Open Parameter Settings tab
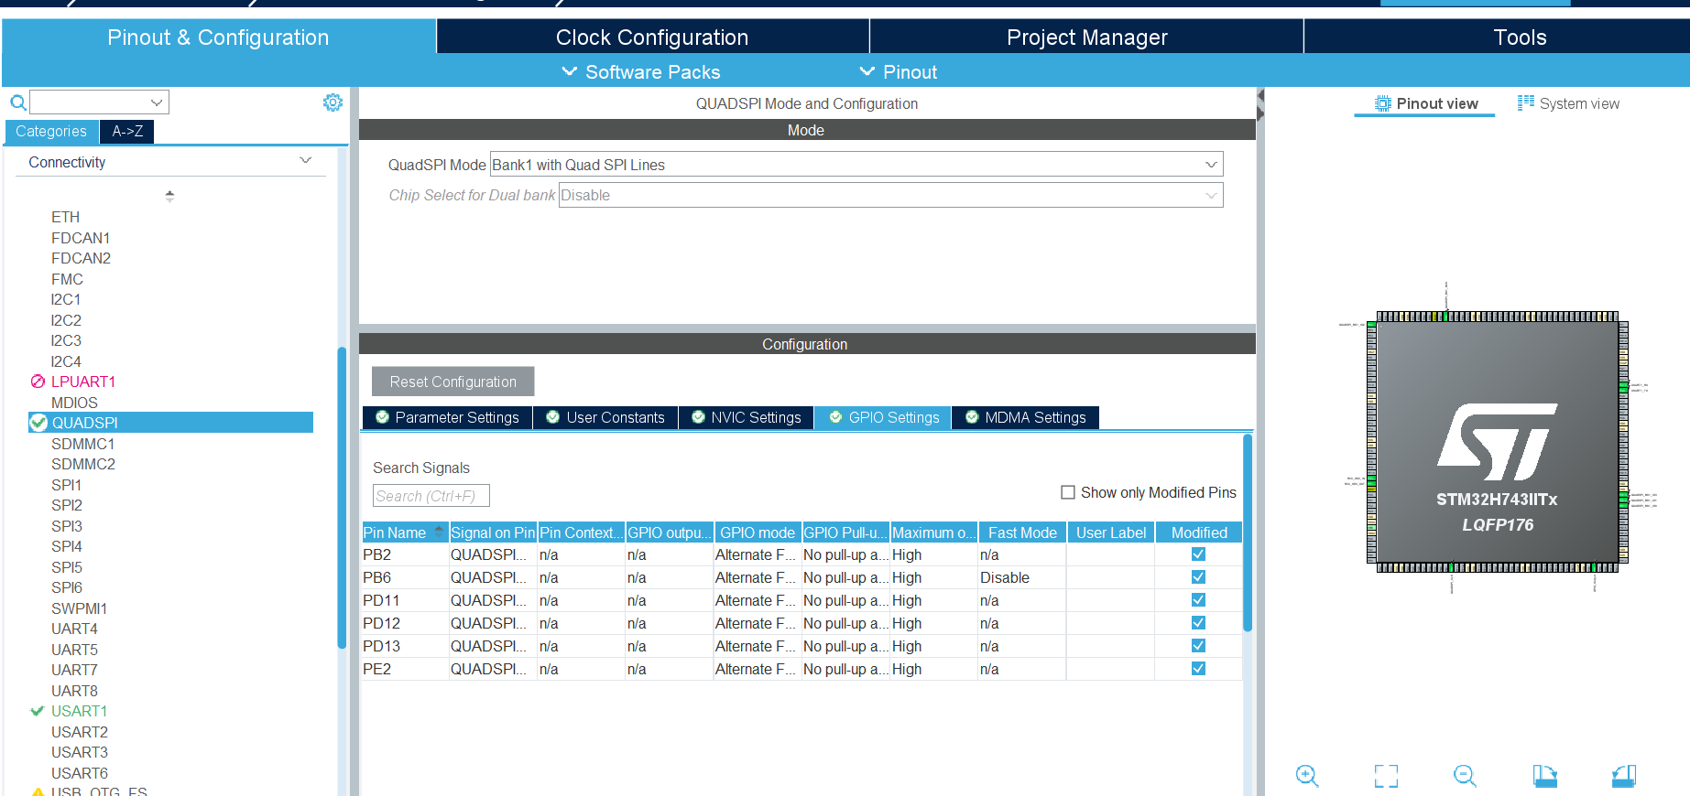 point(447,417)
